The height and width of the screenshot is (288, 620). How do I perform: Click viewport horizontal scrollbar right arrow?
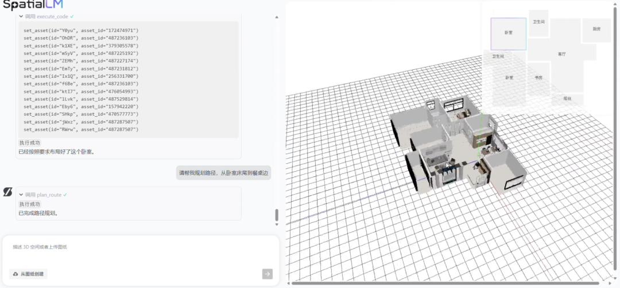[x=610, y=283]
